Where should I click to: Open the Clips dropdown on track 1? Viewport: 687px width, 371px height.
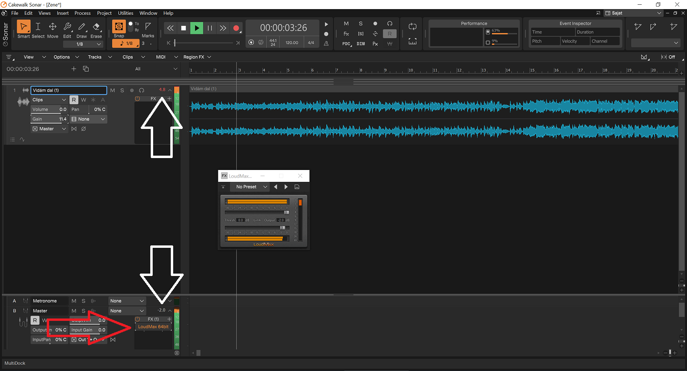point(49,100)
